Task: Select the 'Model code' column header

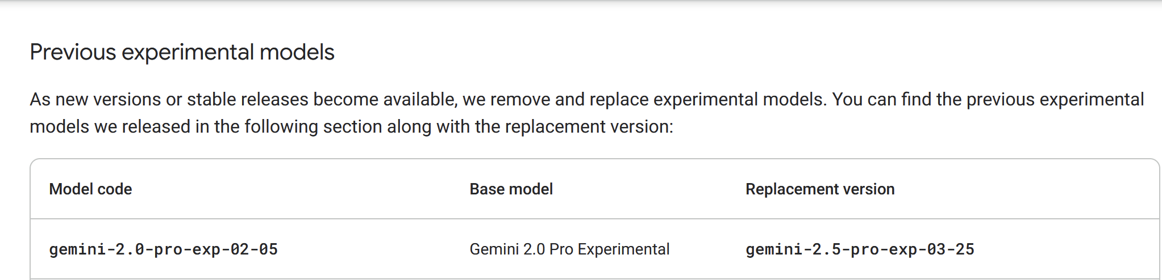Action: [x=90, y=189]
